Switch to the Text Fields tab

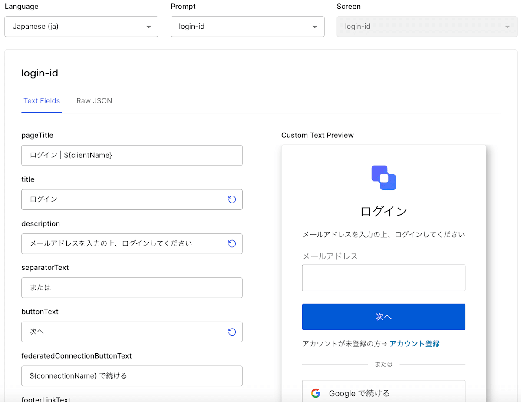click(x=42, y=101)
